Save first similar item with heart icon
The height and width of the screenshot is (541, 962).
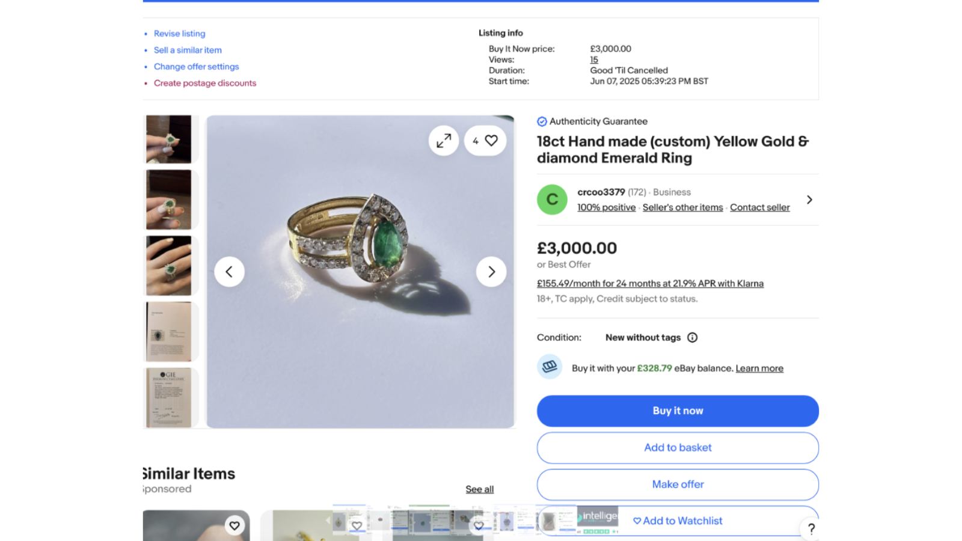234,526
